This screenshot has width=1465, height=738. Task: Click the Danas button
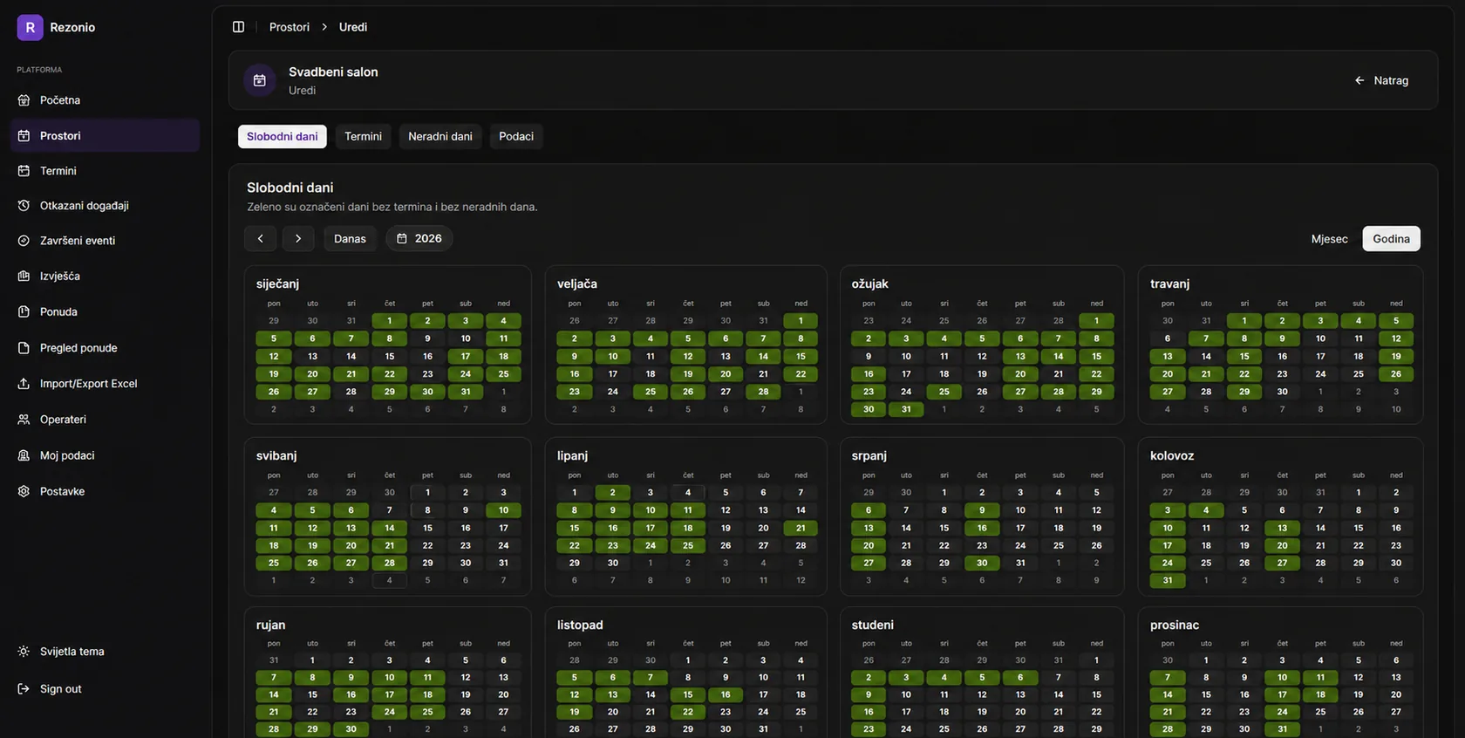point(350,238)
